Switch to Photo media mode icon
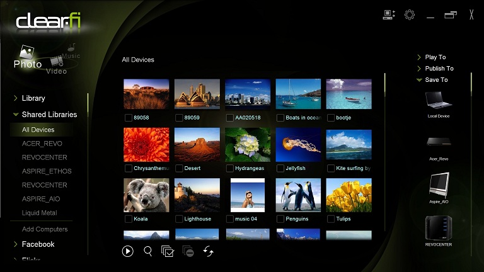The height and width of the screenshot is (272, 484). (27, 52)
